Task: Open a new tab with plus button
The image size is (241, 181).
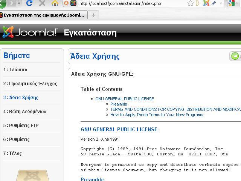Action: [93, 15]
